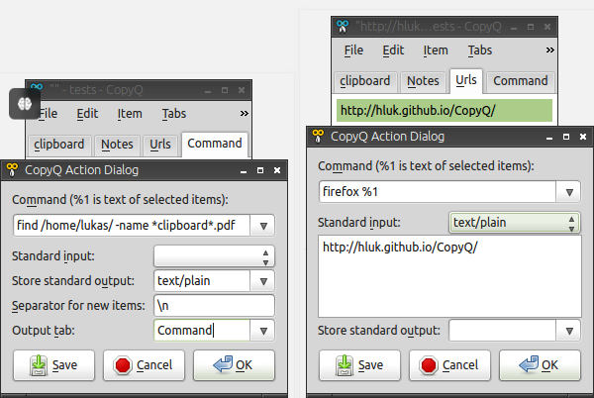The image size is (594, 398).
Task: Open File menu in tests CopyQ window
Action: click(x=49, y=114)
